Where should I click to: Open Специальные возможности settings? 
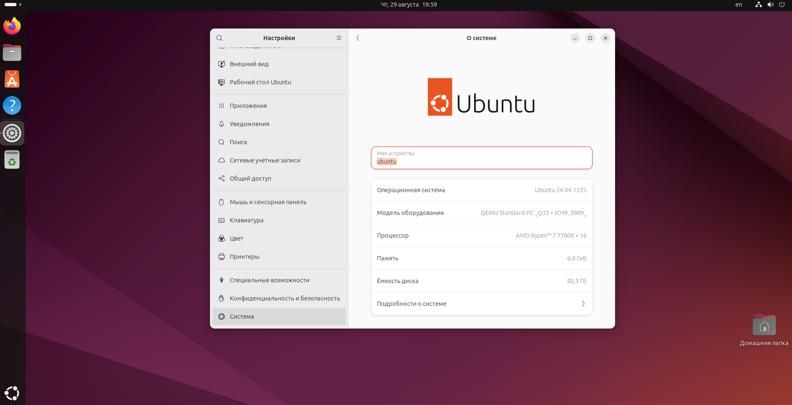coord(279,280)
